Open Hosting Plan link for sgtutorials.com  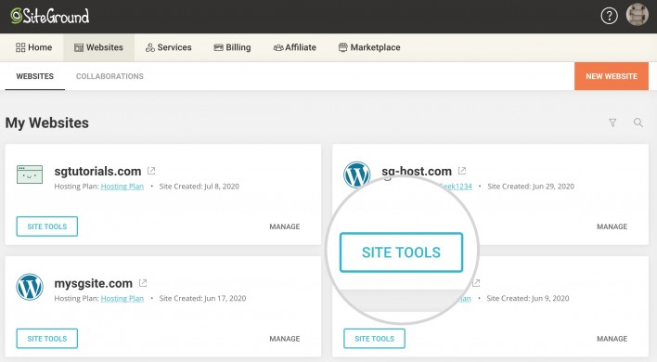coord(122,187)
